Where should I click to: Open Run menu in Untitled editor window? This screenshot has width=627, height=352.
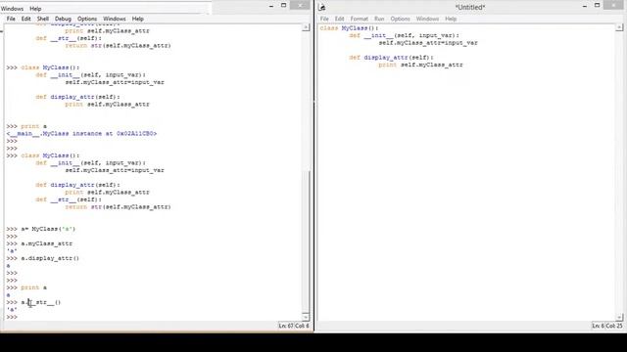pos(379,19)
